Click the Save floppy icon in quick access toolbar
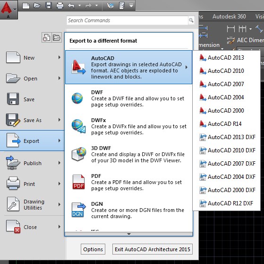Screen dimensions: 264x264 click(x=49, y=6)
